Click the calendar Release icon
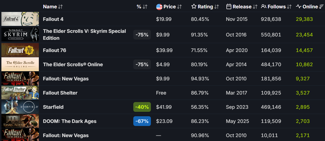 click(229, 7)
